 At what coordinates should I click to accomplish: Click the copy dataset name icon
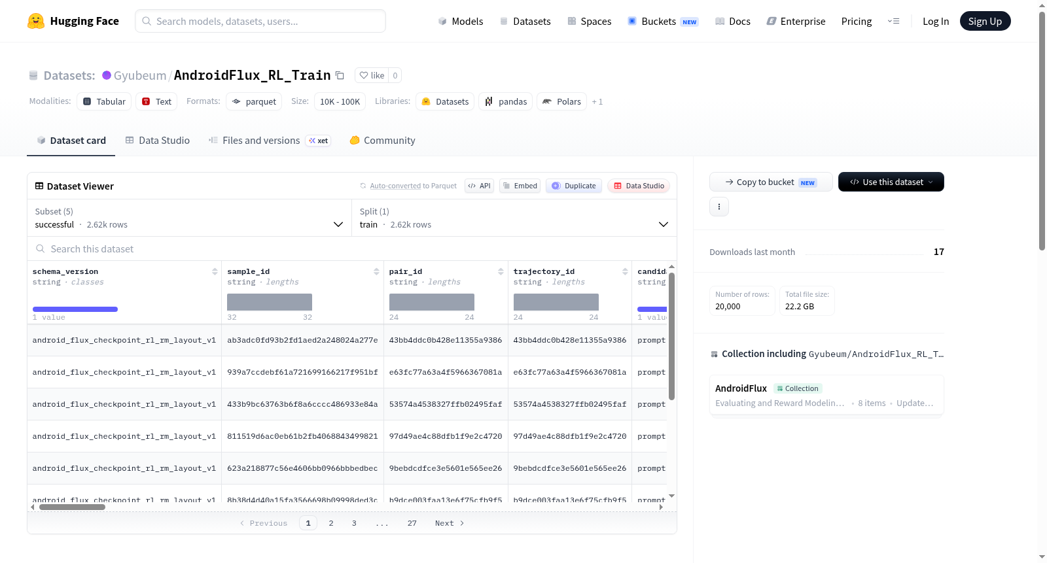(x=340, y=75)
